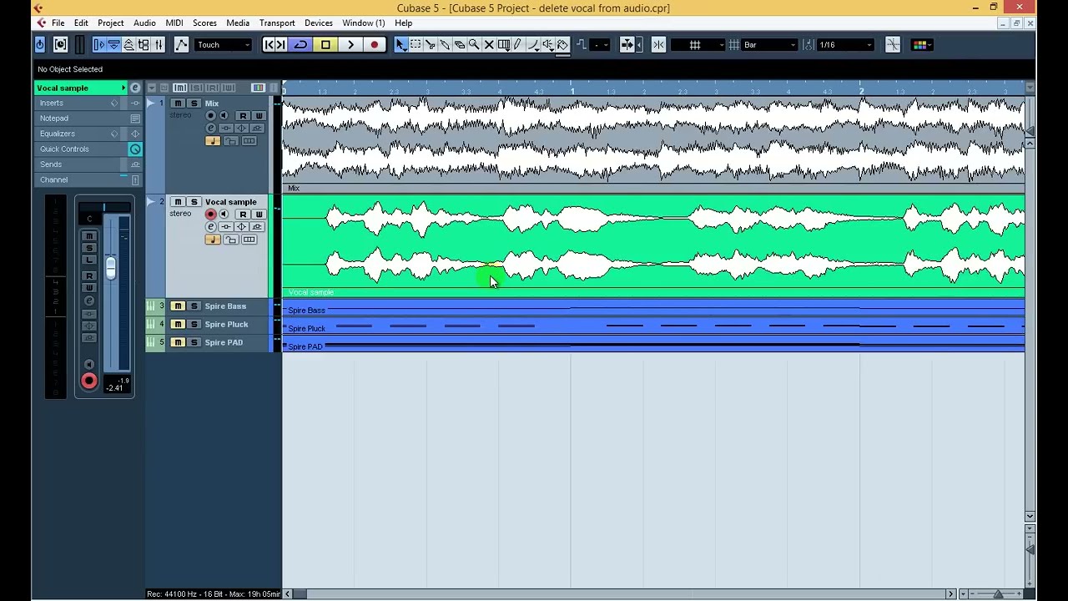This screenshot has width=1068, height=601.
Task: Open the Devices menu
Action: 318,23
